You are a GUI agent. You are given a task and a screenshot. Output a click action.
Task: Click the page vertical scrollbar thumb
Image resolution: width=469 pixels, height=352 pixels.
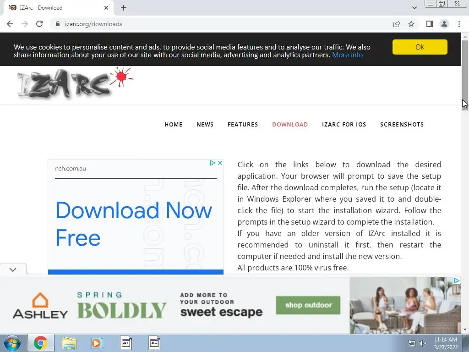click(465, 75)
